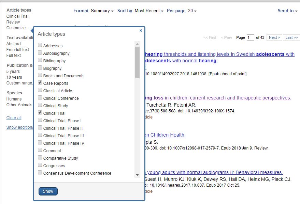Image resolution: width=300 pixels, height=204 pixels.
Task: Open hearing loss in children research article
Action: click(x=218, y=98)
